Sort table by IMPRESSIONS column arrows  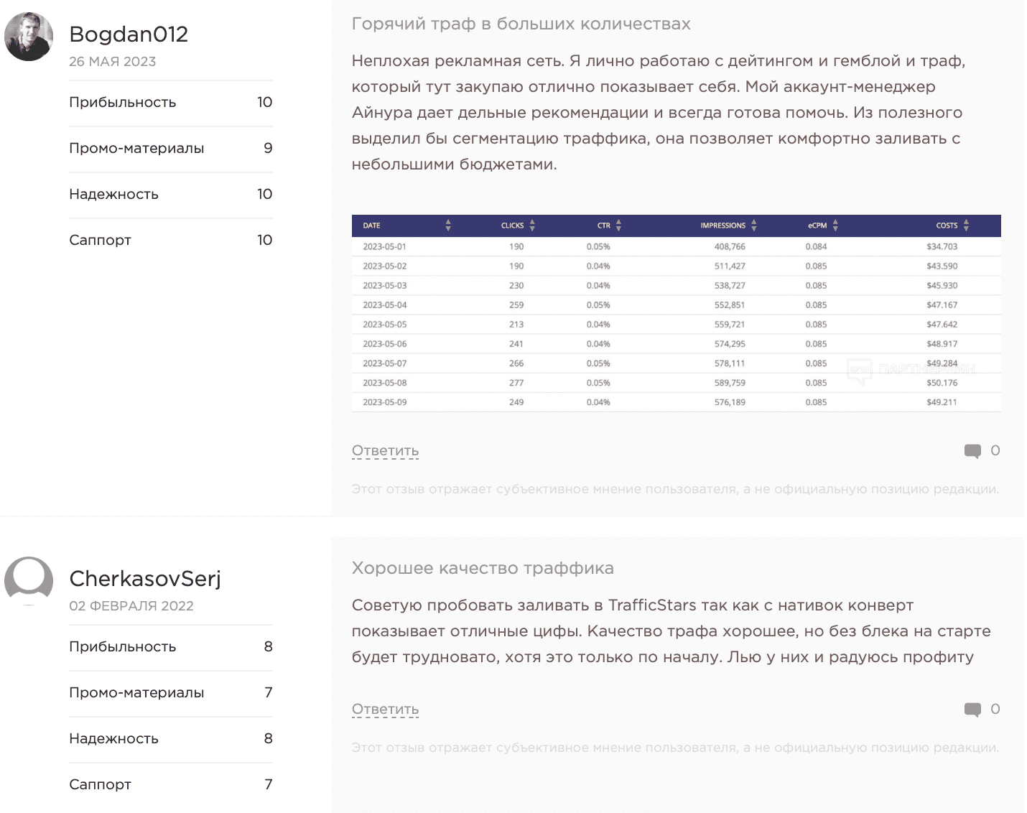coord(753,226)
